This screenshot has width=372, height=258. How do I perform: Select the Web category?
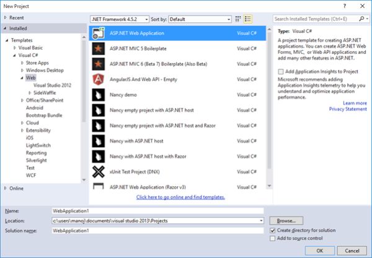coord(30,78)
